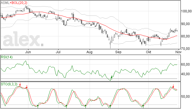Click the green buy arrow in RSI panel
Image resolution: width=194 pixels, height=109 pixels.
click(112, 78)
